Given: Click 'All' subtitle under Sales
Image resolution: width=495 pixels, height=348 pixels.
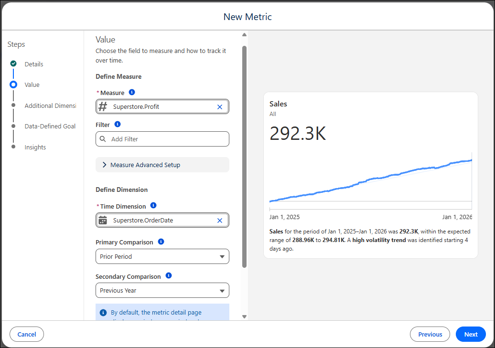Looking at the screenshot, I should 273,114.
